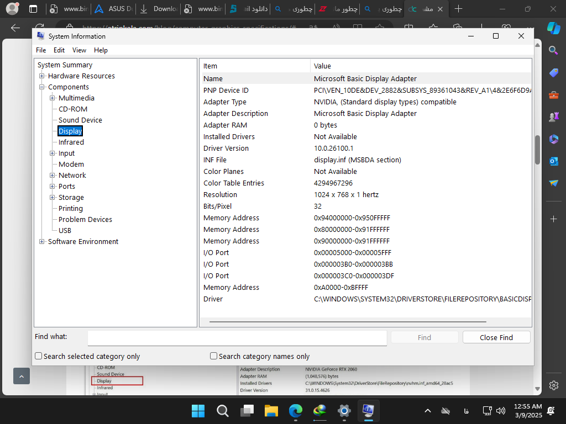Viewport: 566px width, 424px height.
Task: Close the active browser tab
Action: click(x=440, y=9)
